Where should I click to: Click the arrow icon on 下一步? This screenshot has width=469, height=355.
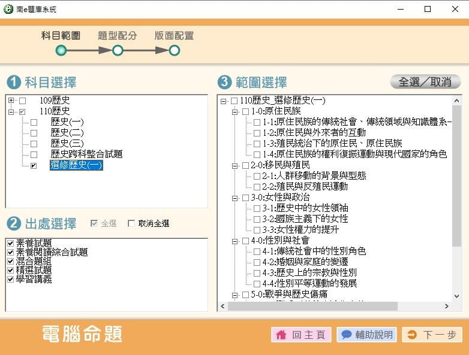point(412,335)
